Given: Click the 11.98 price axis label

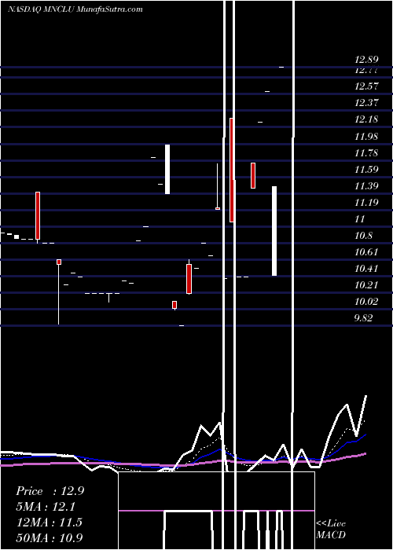Looking at the screenshot, I should pos(366,136).
